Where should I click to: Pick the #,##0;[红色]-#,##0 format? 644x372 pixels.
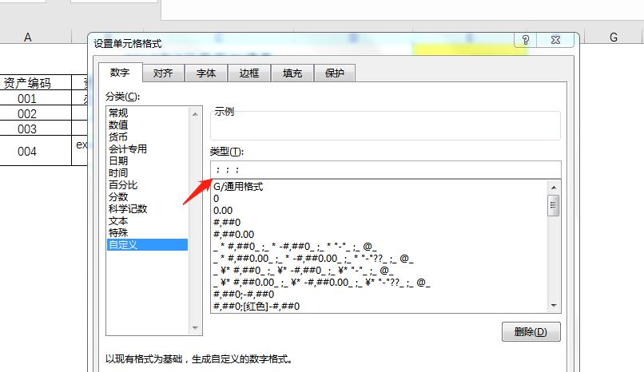[x=380, y=306]
